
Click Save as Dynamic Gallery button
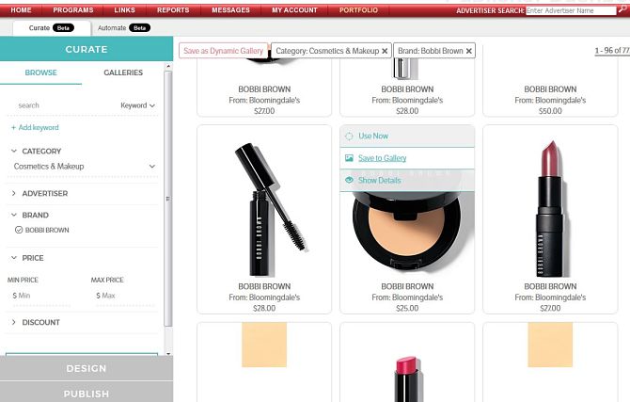pyautogui.click(x=224, y=51)
